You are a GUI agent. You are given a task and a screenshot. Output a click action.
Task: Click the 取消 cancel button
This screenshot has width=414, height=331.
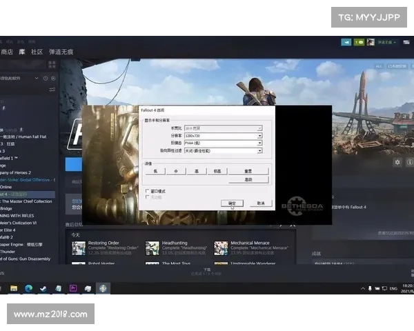(261, 203)
